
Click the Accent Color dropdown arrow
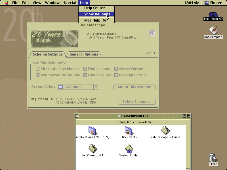coord(96,87)
